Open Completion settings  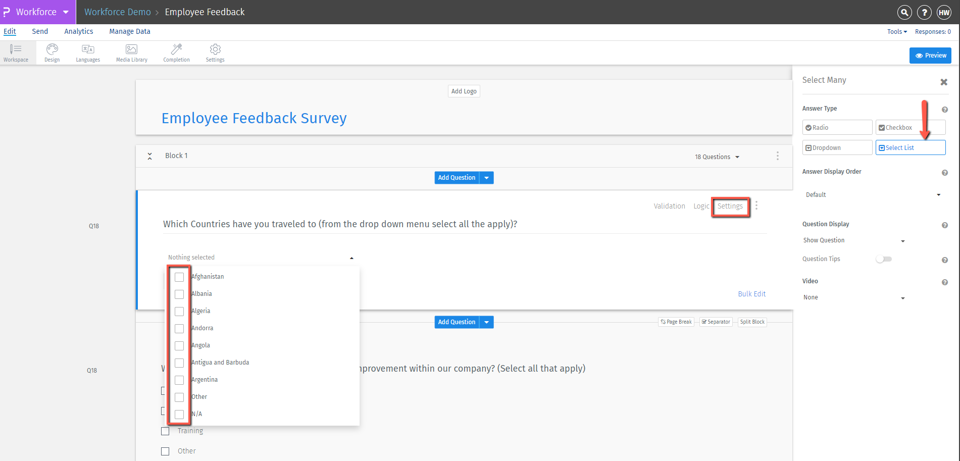(x=176, y=52)
